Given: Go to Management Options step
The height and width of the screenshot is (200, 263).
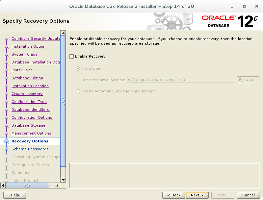Looking at the screenshot, I should click(32, 133).
